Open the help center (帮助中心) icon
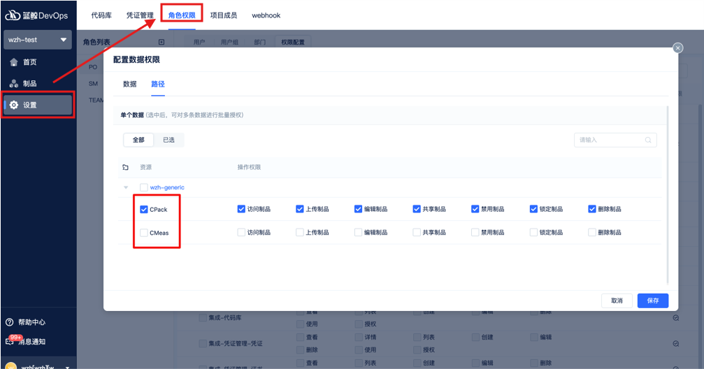This screenshot has width=704, height=369. tap(10, 322)
